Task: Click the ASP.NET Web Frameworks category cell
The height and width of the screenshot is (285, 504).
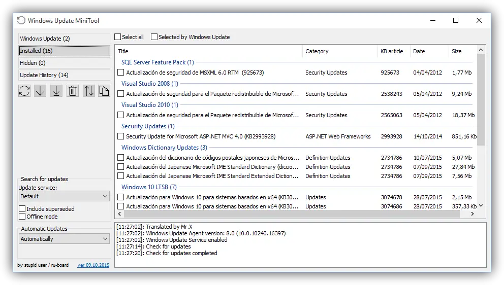Action: tap(338, 136)
